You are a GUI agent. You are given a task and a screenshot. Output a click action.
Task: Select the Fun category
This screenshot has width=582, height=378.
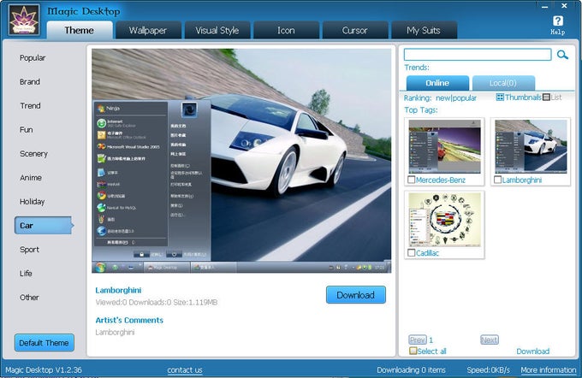click(x=27, y=130)
